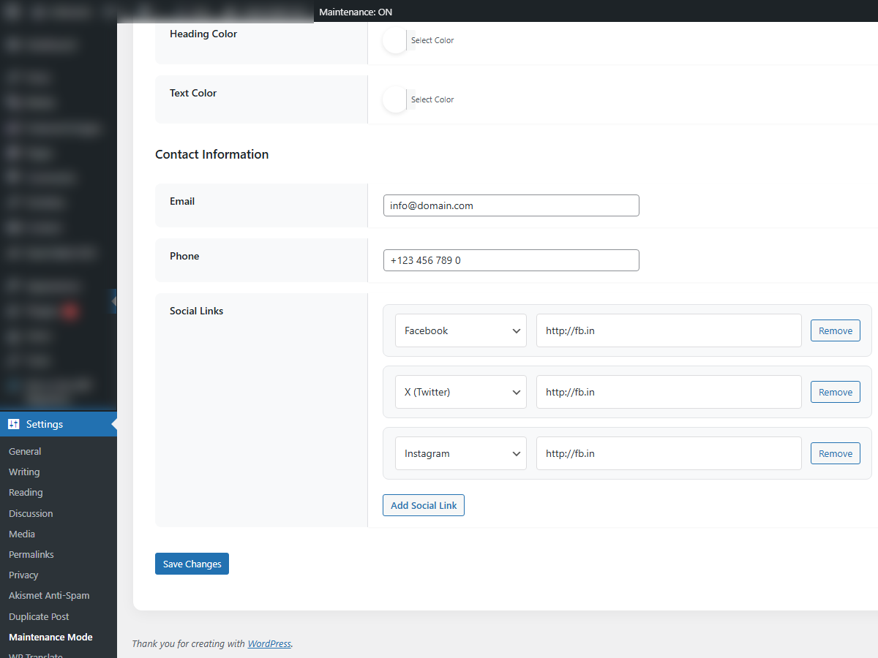Expand the Instagram network dropdown

pyautogui.click(x=461, y=453)
